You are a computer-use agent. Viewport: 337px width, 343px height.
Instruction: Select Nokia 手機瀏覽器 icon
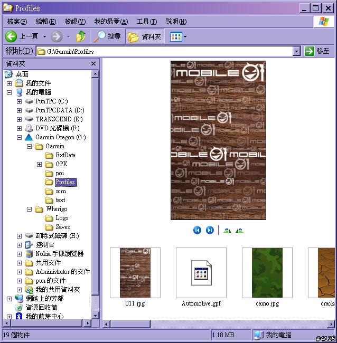29,254
